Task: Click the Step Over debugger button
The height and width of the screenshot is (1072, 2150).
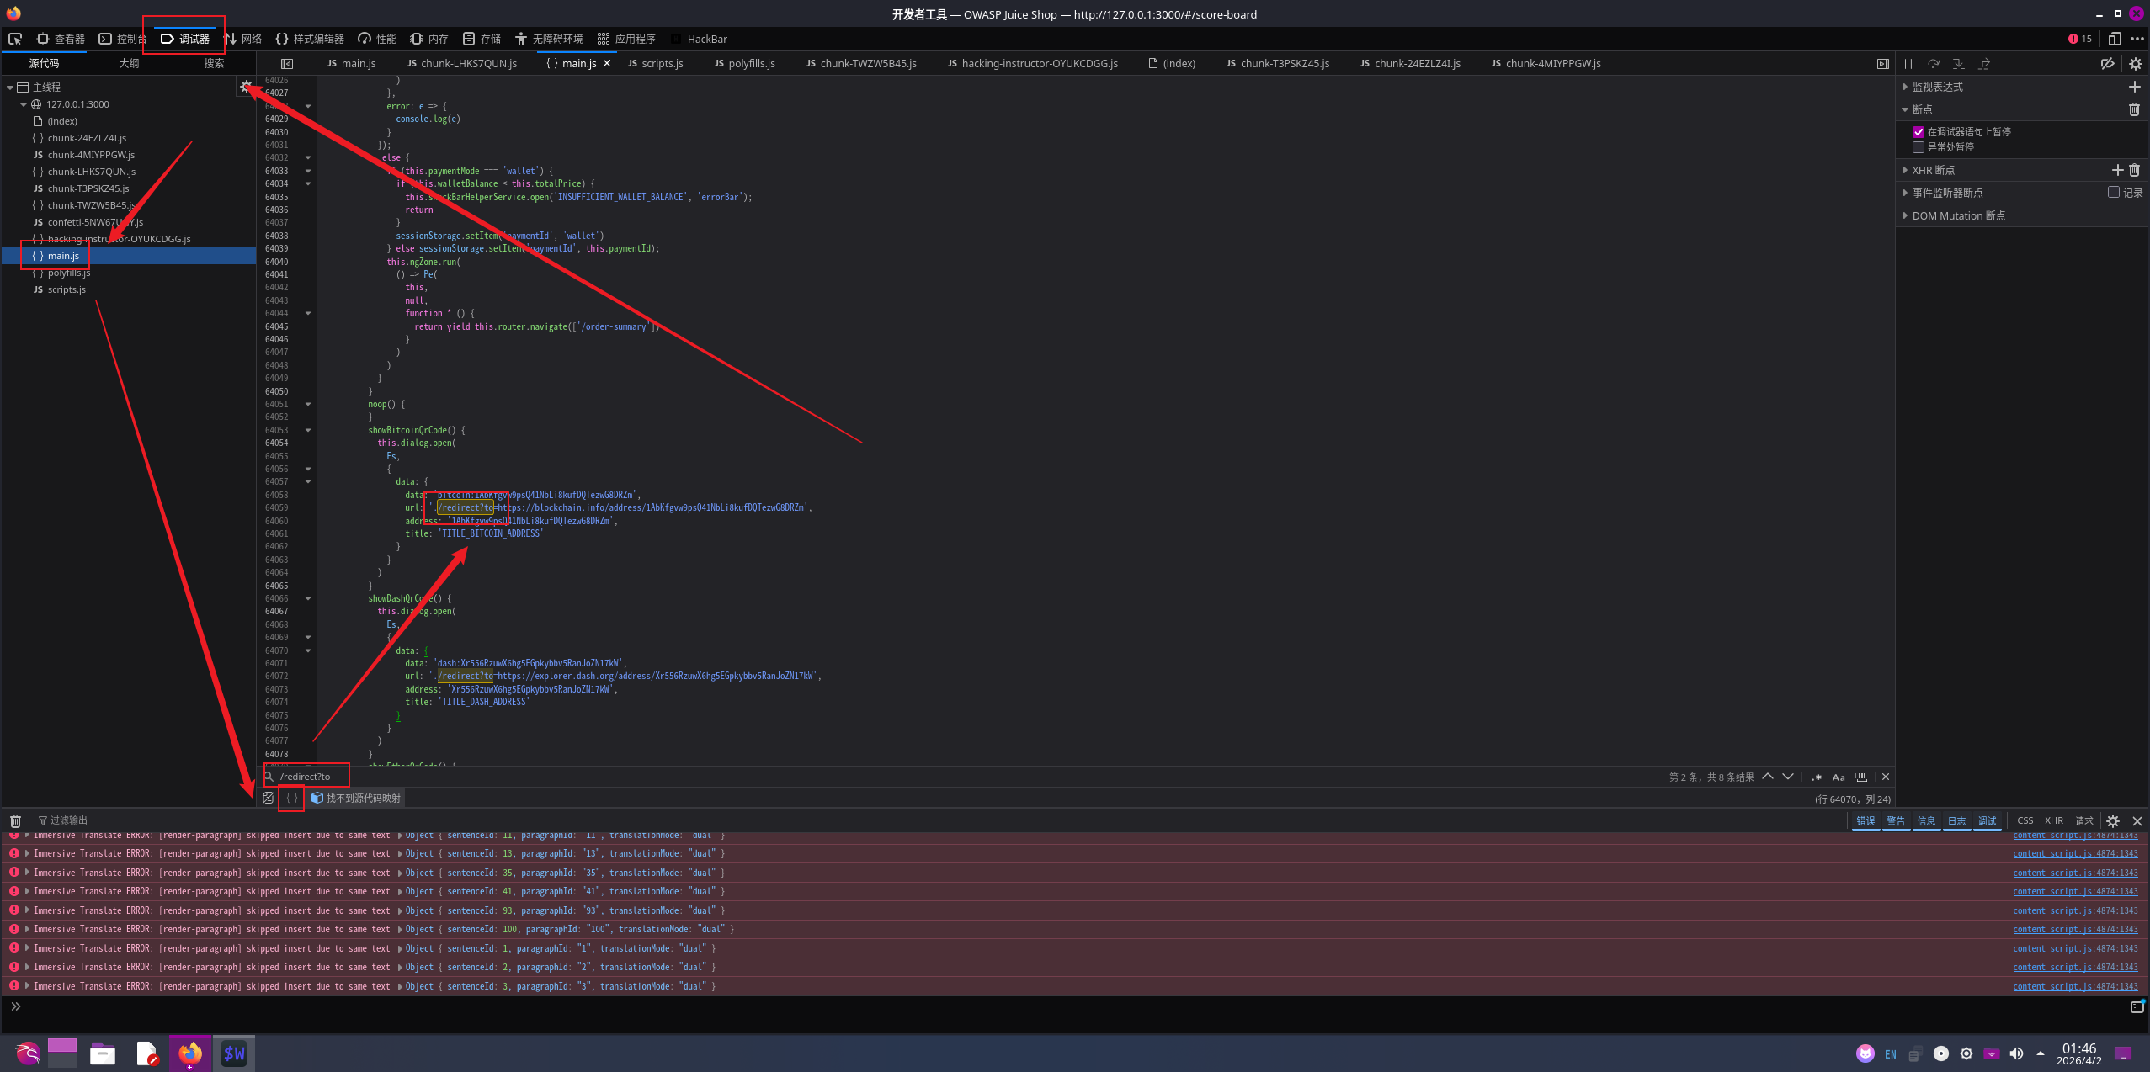Action: click(x=1934, y=64)
